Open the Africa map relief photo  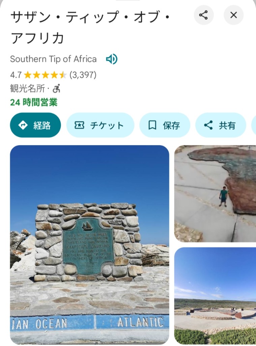coord(215,194)
